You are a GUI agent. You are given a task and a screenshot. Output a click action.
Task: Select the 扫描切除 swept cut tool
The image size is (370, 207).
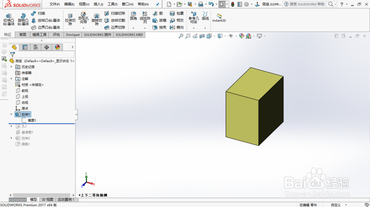[x=115, y=13]
